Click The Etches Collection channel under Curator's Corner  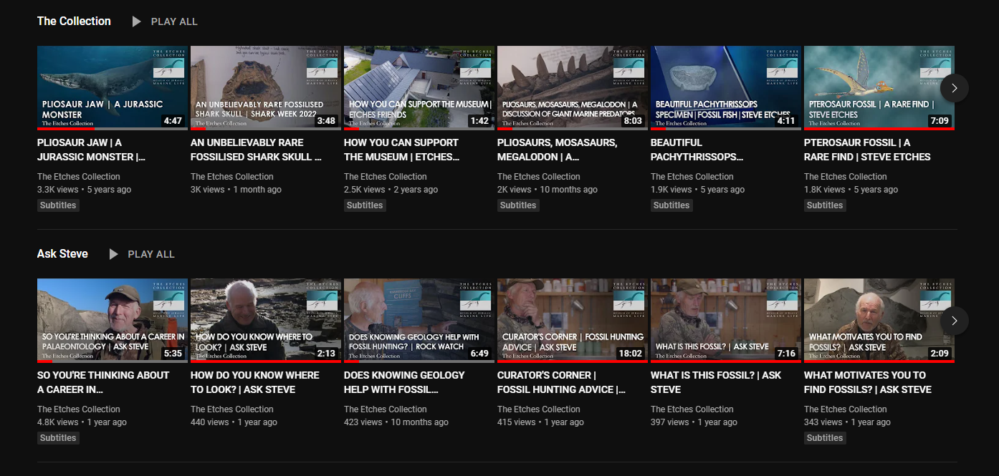point(539,409)
